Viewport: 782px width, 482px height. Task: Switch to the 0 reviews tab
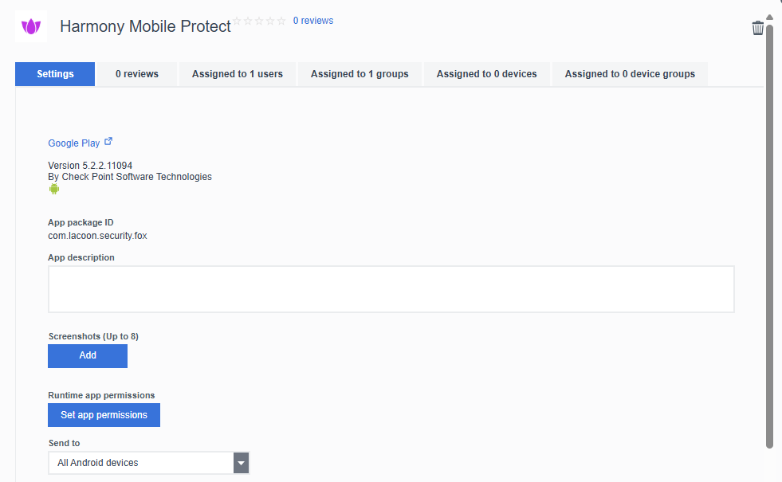tap(136, 74)
